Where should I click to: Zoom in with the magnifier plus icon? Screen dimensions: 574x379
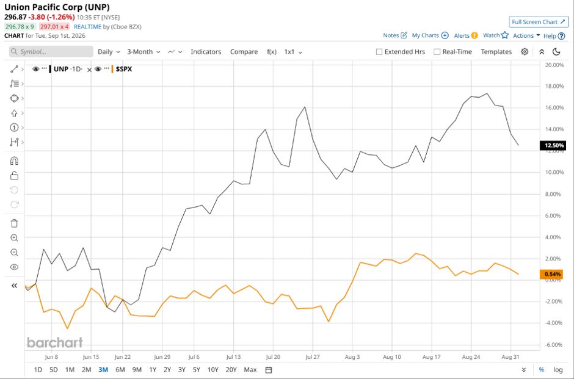point(14,238)
